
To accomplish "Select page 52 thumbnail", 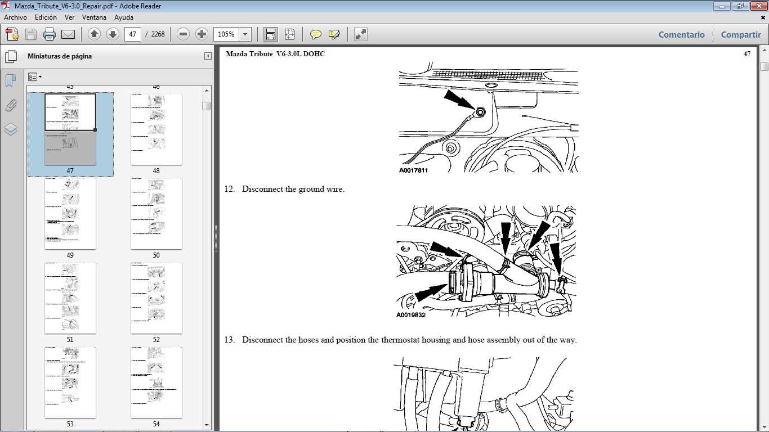I will 157,298.
